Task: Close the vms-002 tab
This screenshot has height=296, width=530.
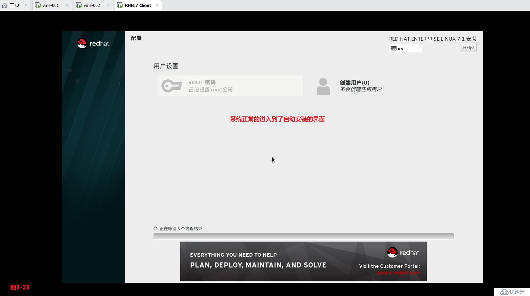Action: pyautogui.click(x=108, y=5)
